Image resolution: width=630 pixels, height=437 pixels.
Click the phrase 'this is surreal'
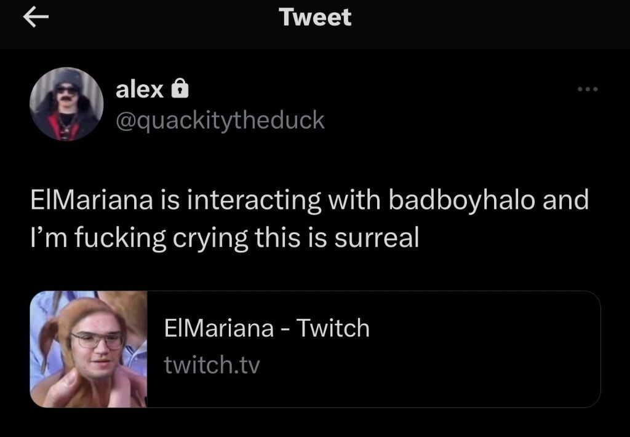pyautogui.click(x=337, y=238)
